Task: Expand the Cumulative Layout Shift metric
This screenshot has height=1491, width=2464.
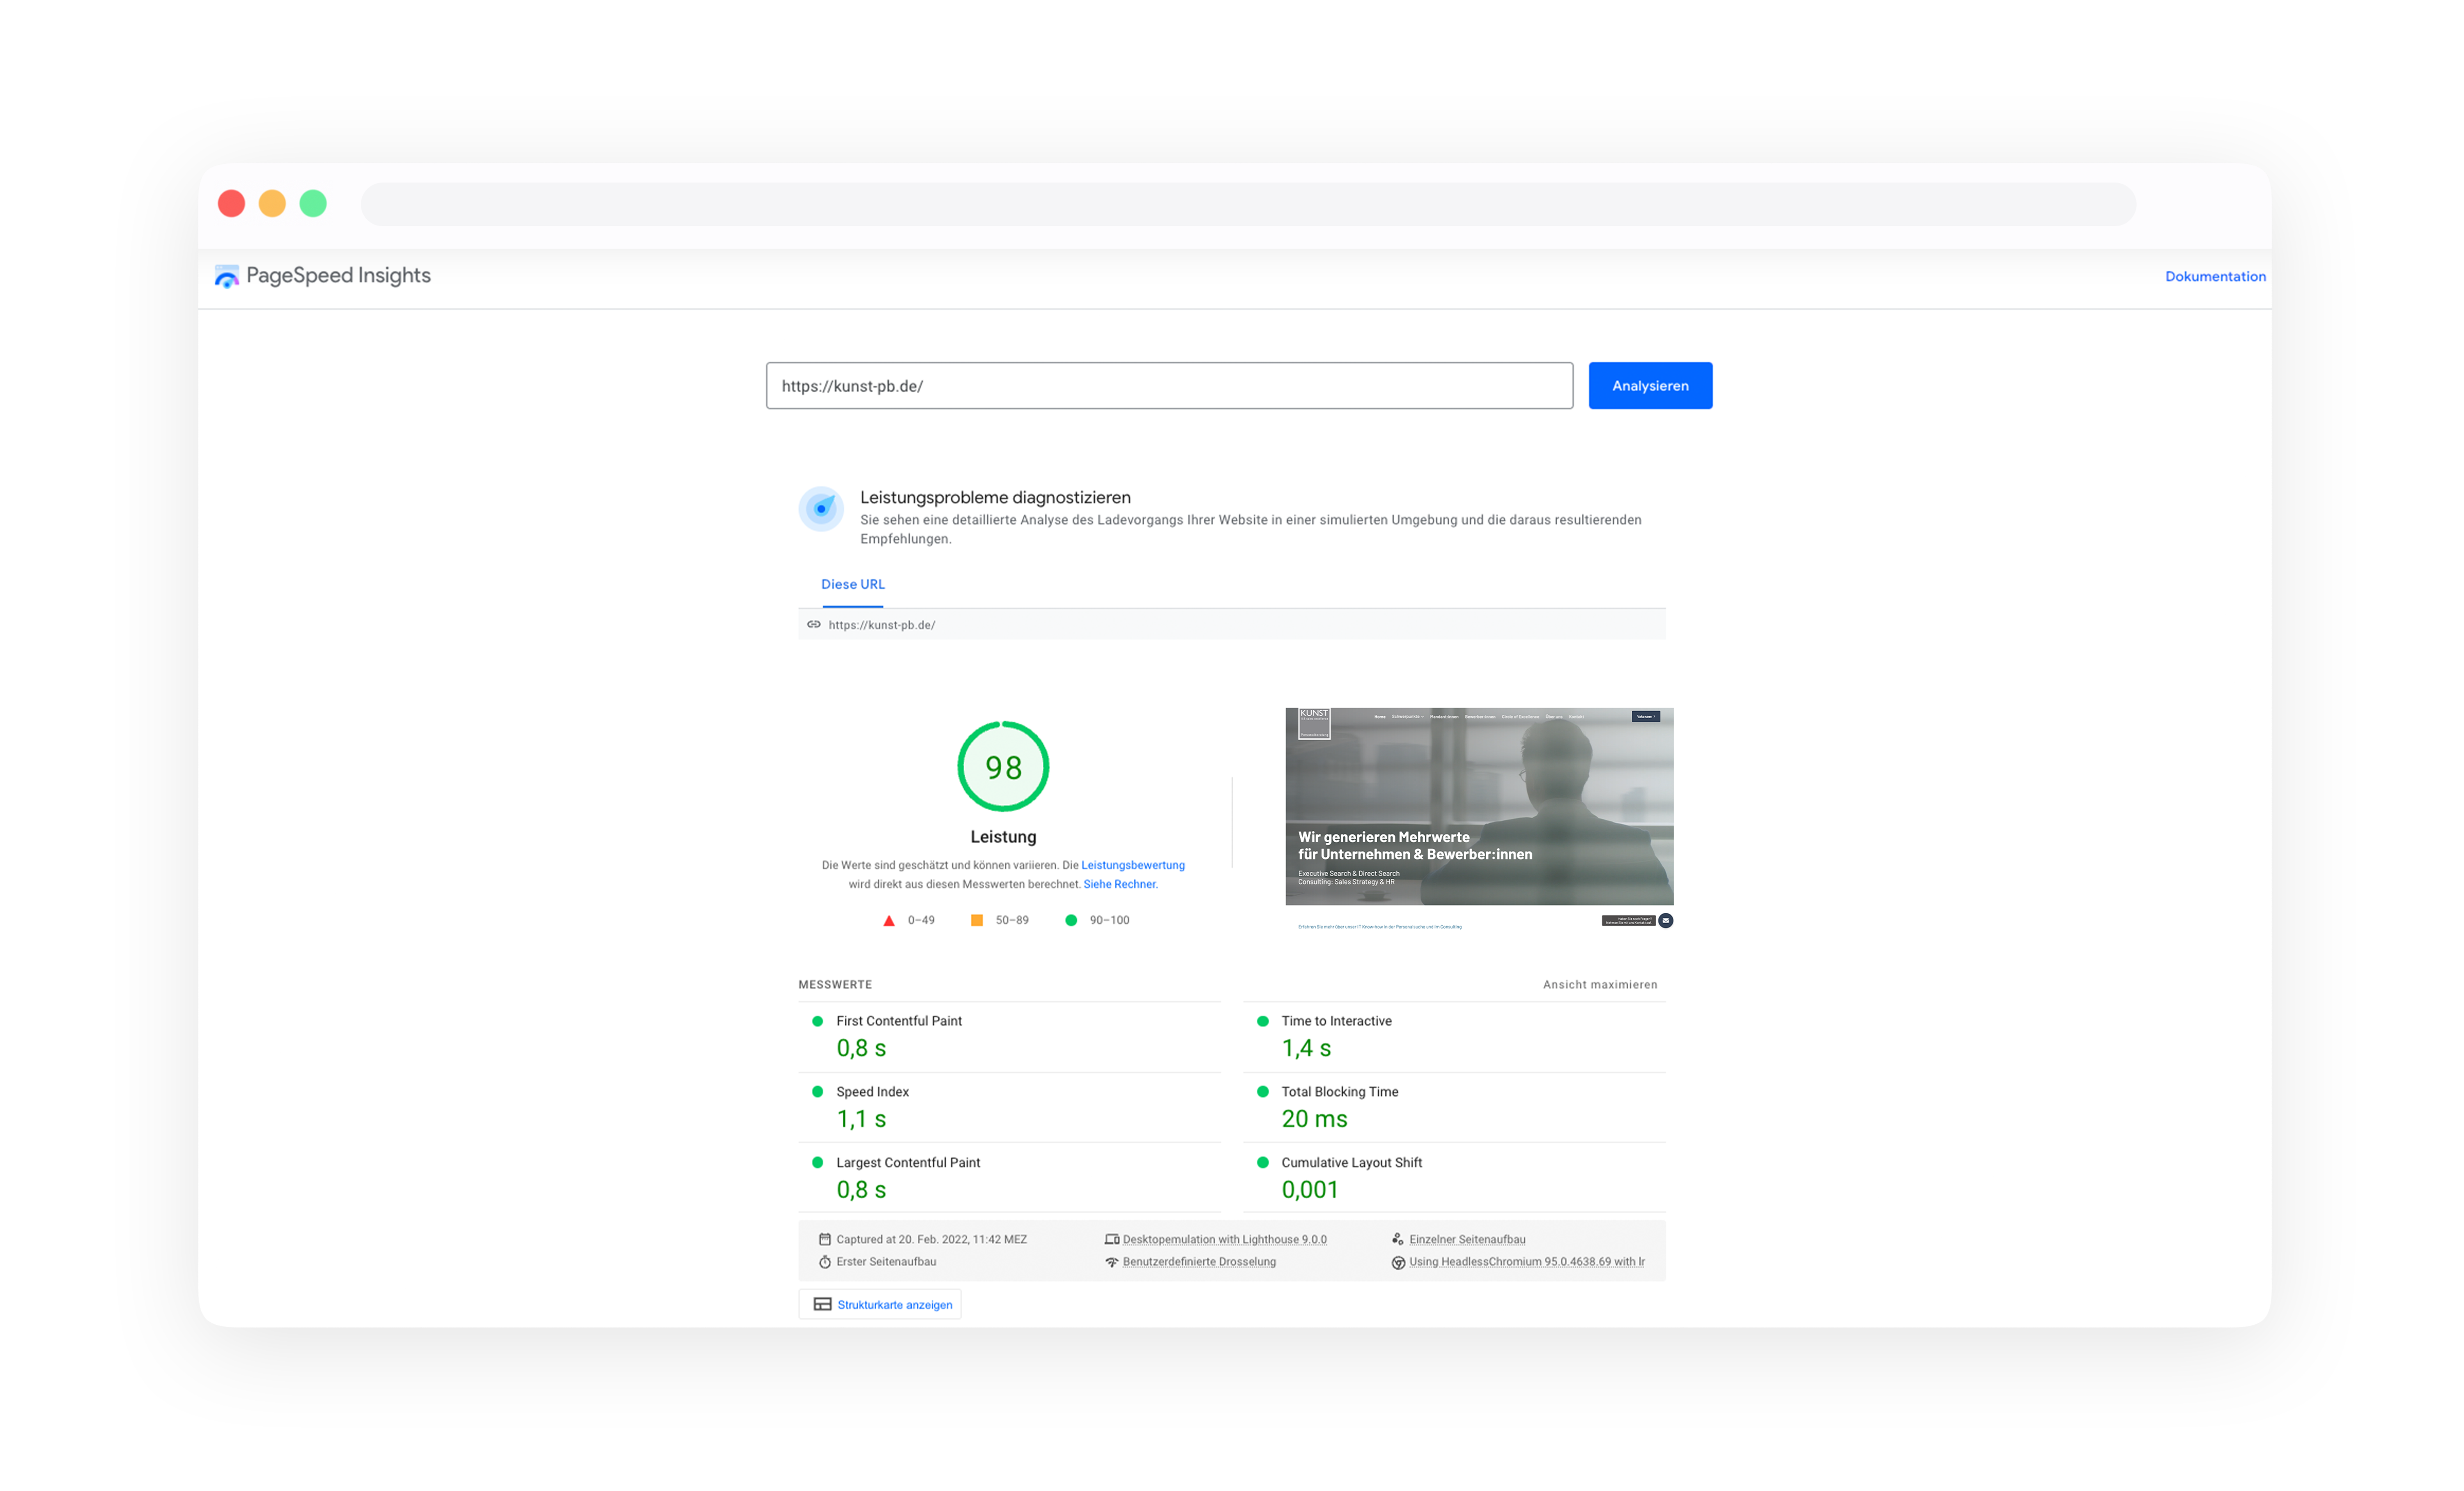Action: [x=1351, y=1163]
